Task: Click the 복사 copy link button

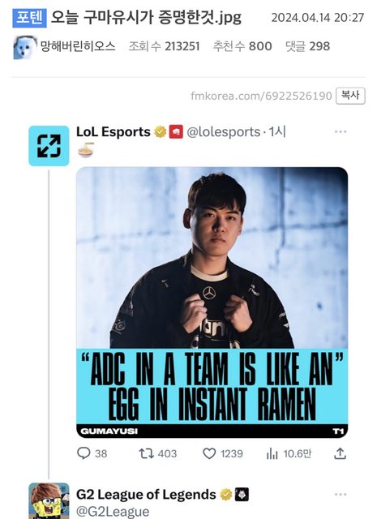Action: (x=350, y=96)
